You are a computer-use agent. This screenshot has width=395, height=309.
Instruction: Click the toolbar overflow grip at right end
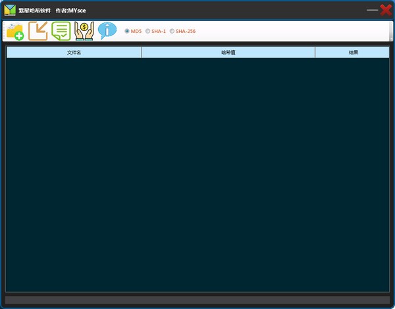pos(391,31)
